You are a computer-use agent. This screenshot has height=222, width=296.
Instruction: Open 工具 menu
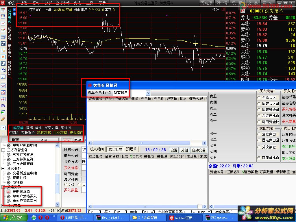(x=90, y=3)
